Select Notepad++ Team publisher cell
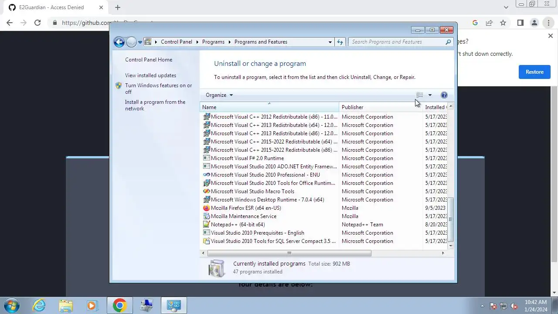 [362, 225]
